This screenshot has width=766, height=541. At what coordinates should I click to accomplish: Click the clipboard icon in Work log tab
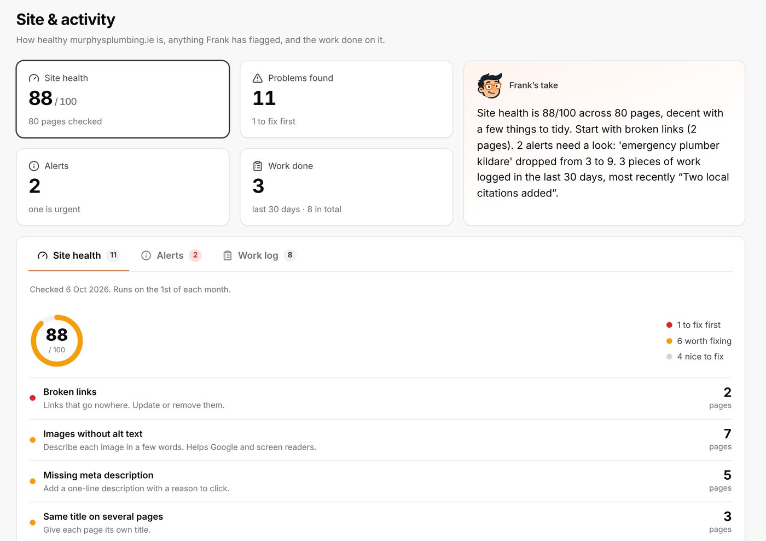228,255
